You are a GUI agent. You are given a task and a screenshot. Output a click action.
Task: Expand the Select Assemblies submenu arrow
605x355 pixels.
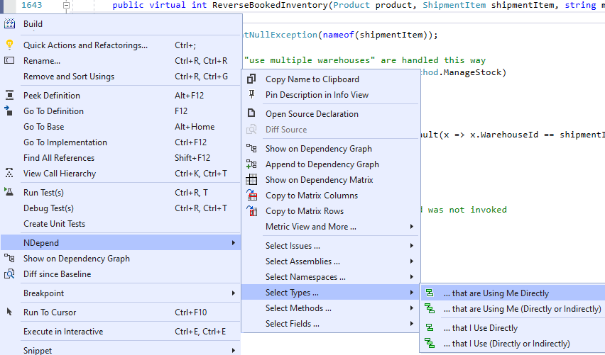[412, 261]
